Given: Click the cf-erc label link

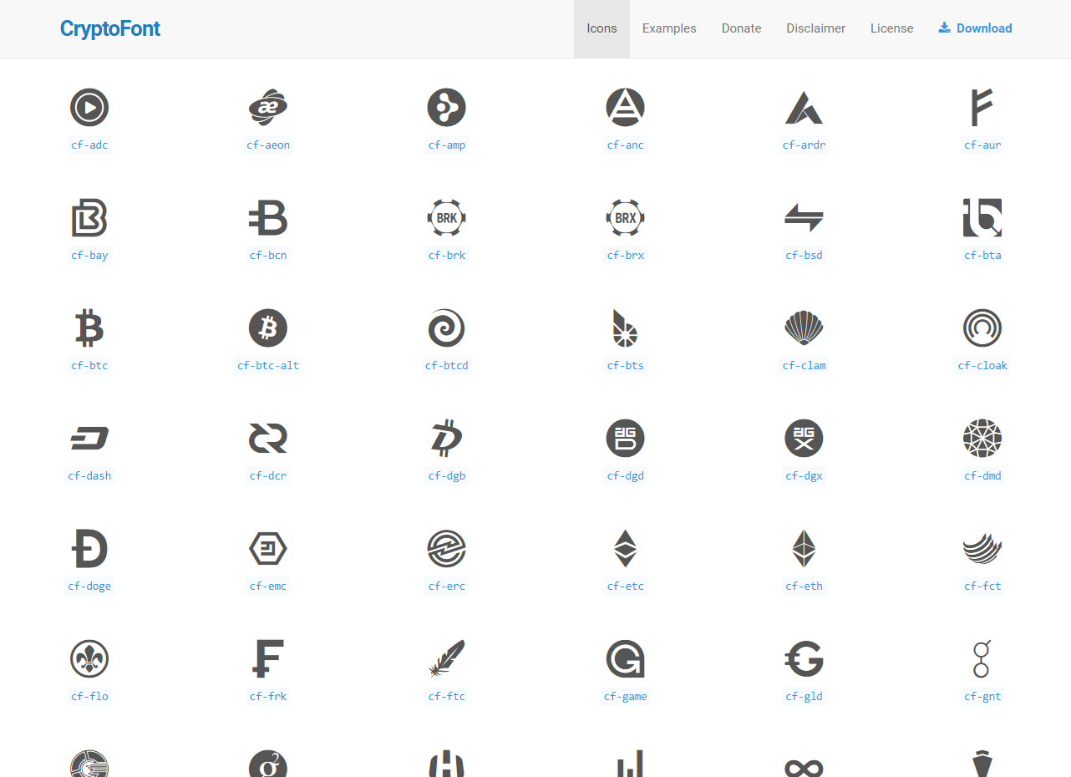Looking at the screenshot, I should click(x=447, y=586).
